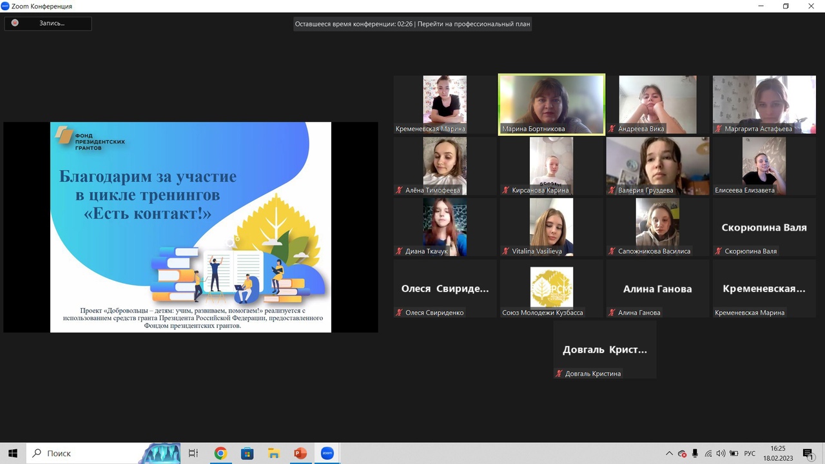Open the volume control in system tray
Image resolution: width=825 pixels, height=464 pixels.
click(x=721, y=454)
